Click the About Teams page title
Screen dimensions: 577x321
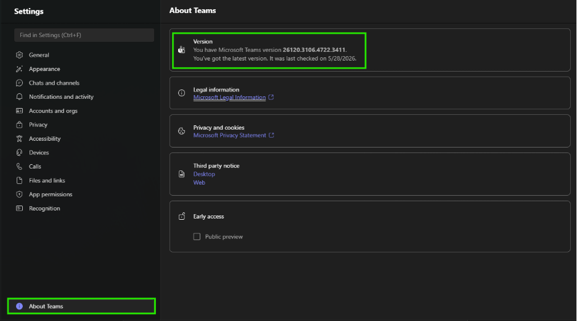tap(192, 10)
